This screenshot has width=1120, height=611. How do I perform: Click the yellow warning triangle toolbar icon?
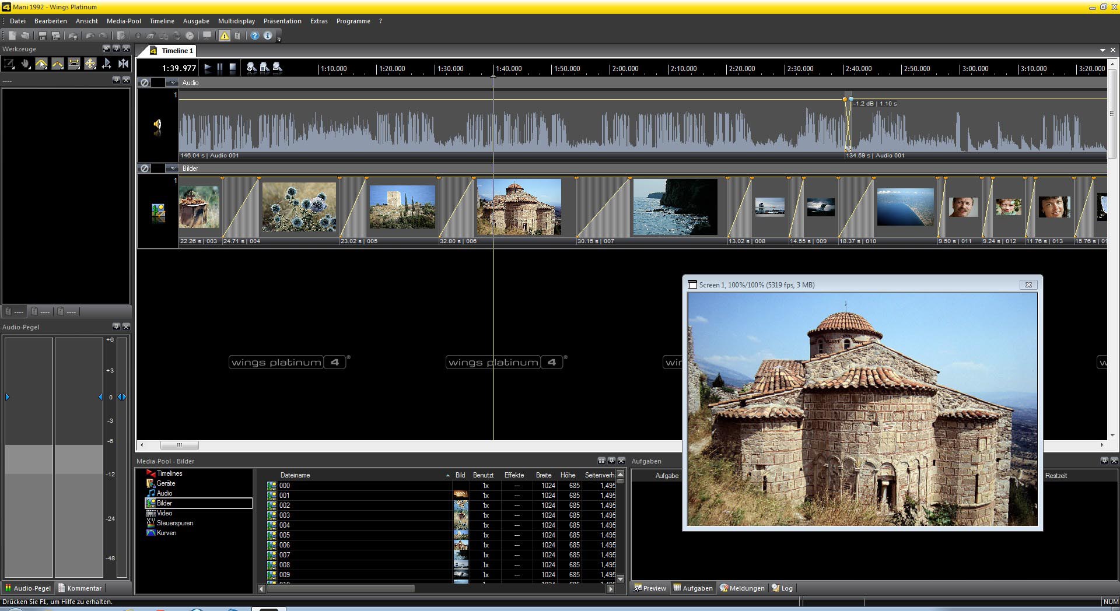click(225, 36)
